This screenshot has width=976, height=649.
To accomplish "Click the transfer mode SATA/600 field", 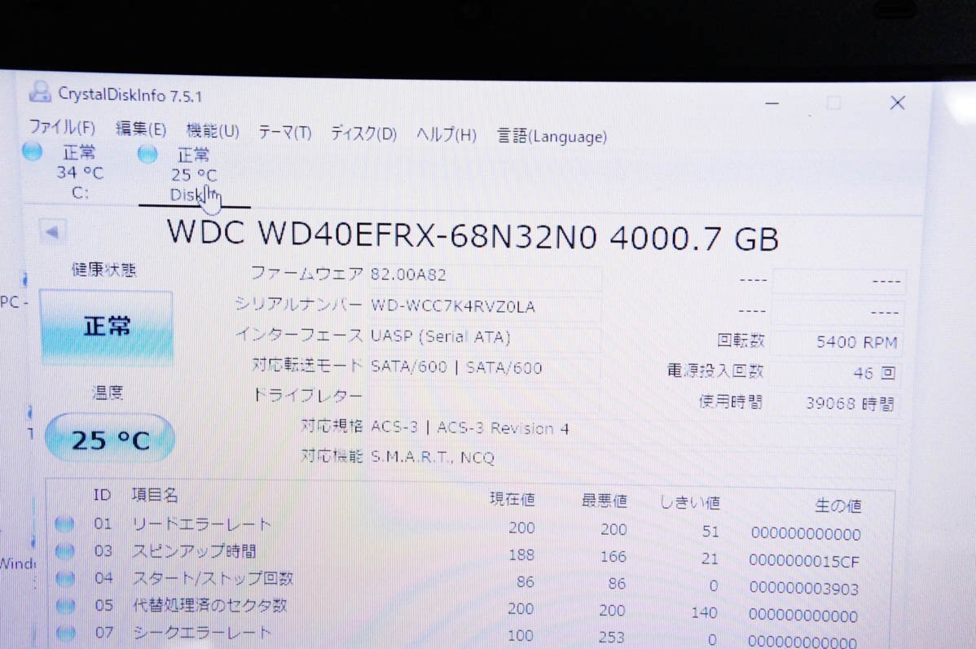I will pos(485,367).
